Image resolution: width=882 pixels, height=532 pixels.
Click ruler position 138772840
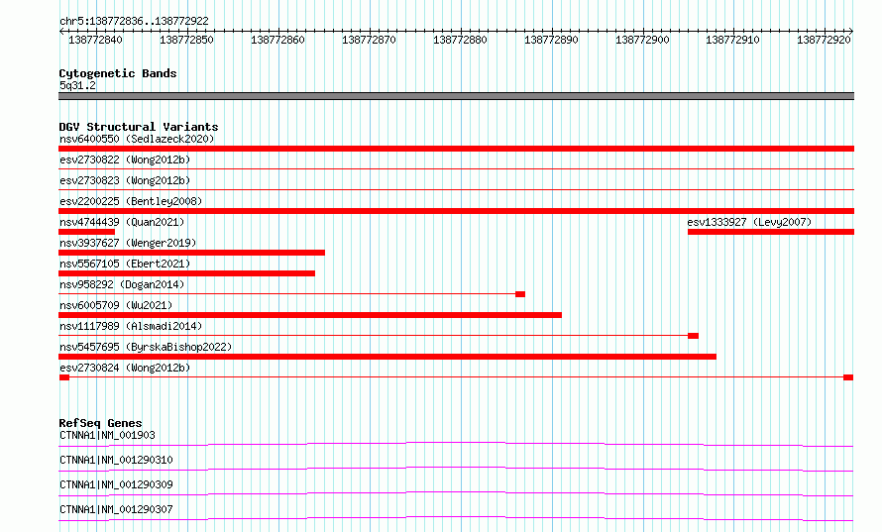click(95, 40)
